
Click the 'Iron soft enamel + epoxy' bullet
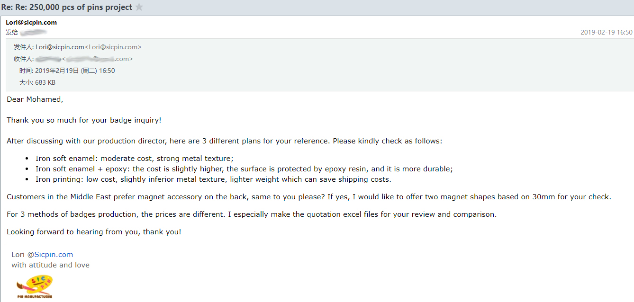244,169
